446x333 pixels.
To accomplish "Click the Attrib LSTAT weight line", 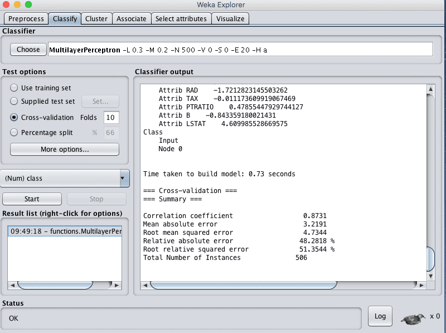I will (x=223, y=124).
